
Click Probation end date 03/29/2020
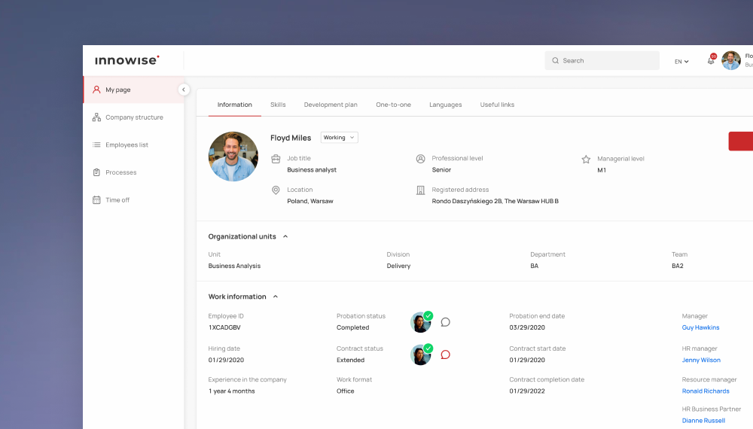527,327
